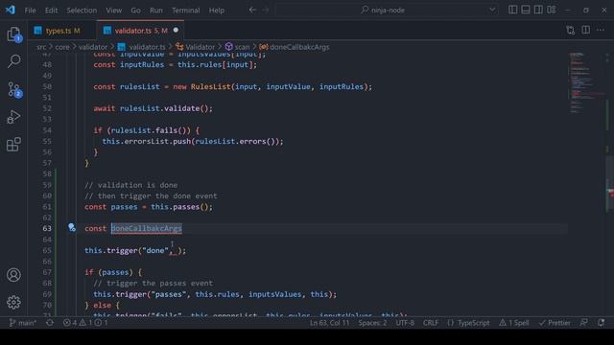Click the validator.ts breadcrumb
Image resolution: width=614 pixels, height=345 pixels.
[x=142, y=47]
